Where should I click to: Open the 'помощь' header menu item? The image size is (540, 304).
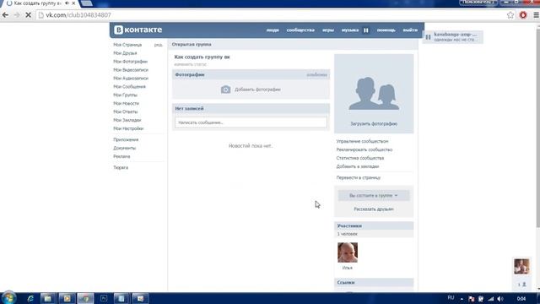tap(386, 30)
